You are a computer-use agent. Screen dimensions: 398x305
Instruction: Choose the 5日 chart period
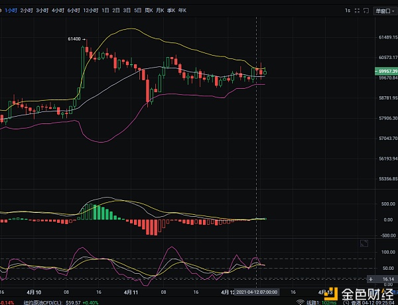coord(137,11)
